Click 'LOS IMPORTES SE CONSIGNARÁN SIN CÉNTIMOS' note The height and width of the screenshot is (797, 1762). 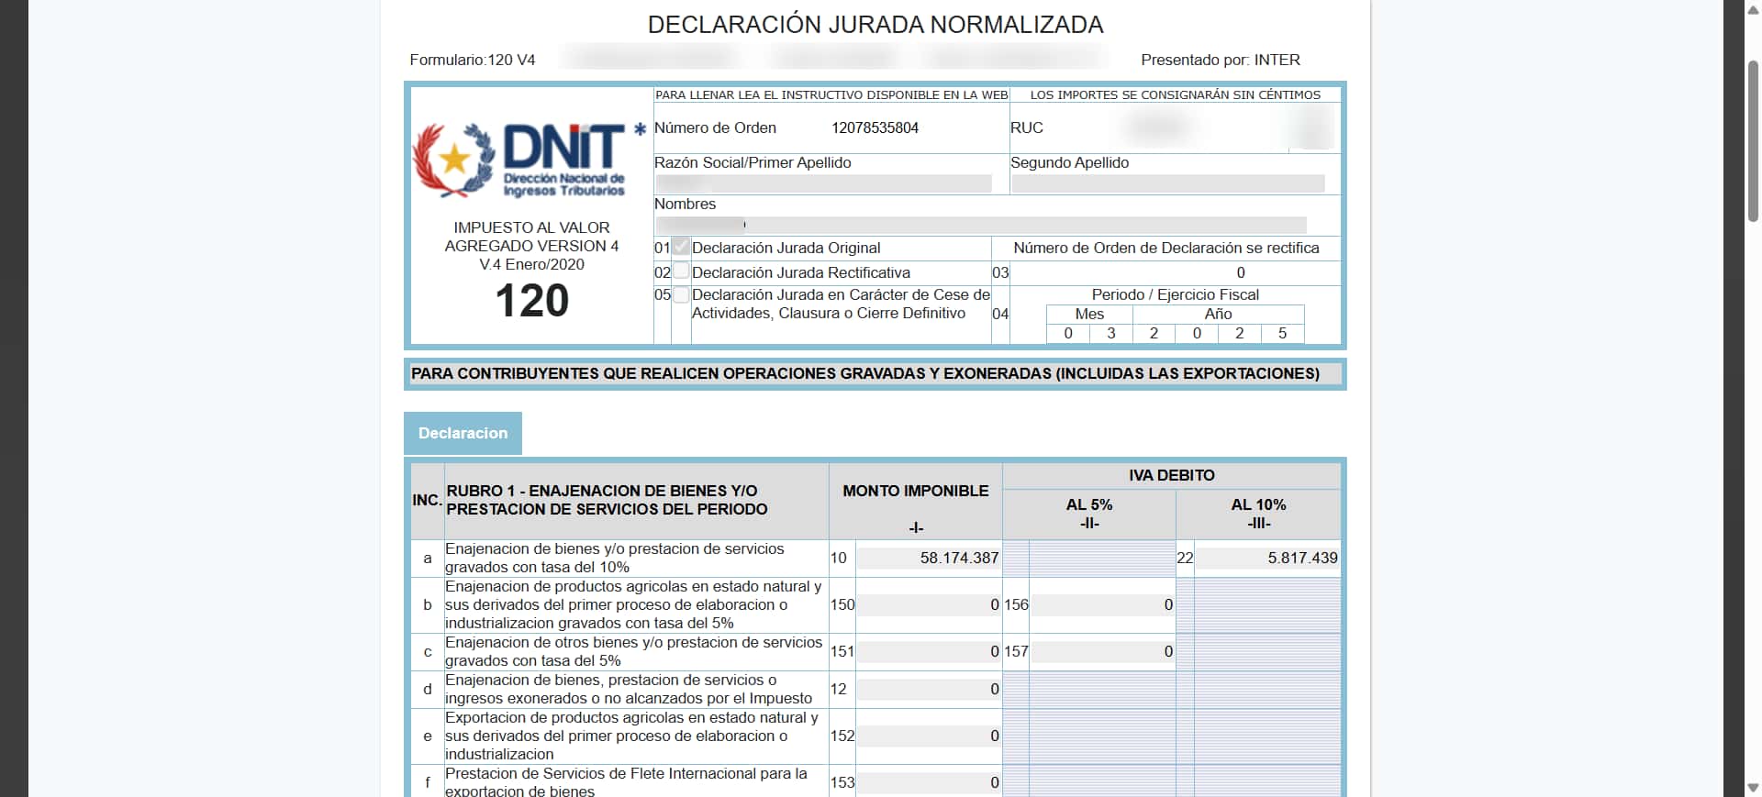point(1176,94)
